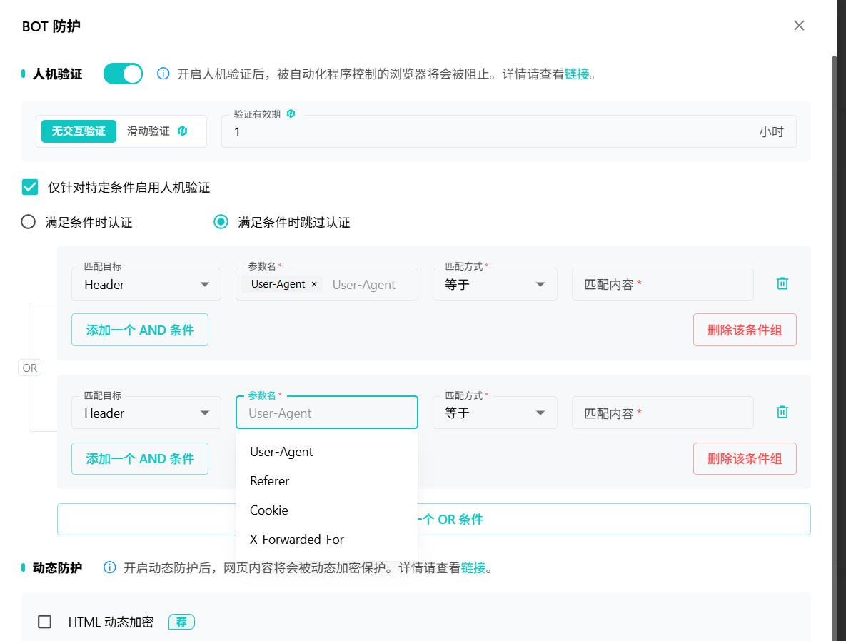
Task: Click 添加一个 AND 条件 in first group
Action: pyautogui.click(x=140, y=330)
